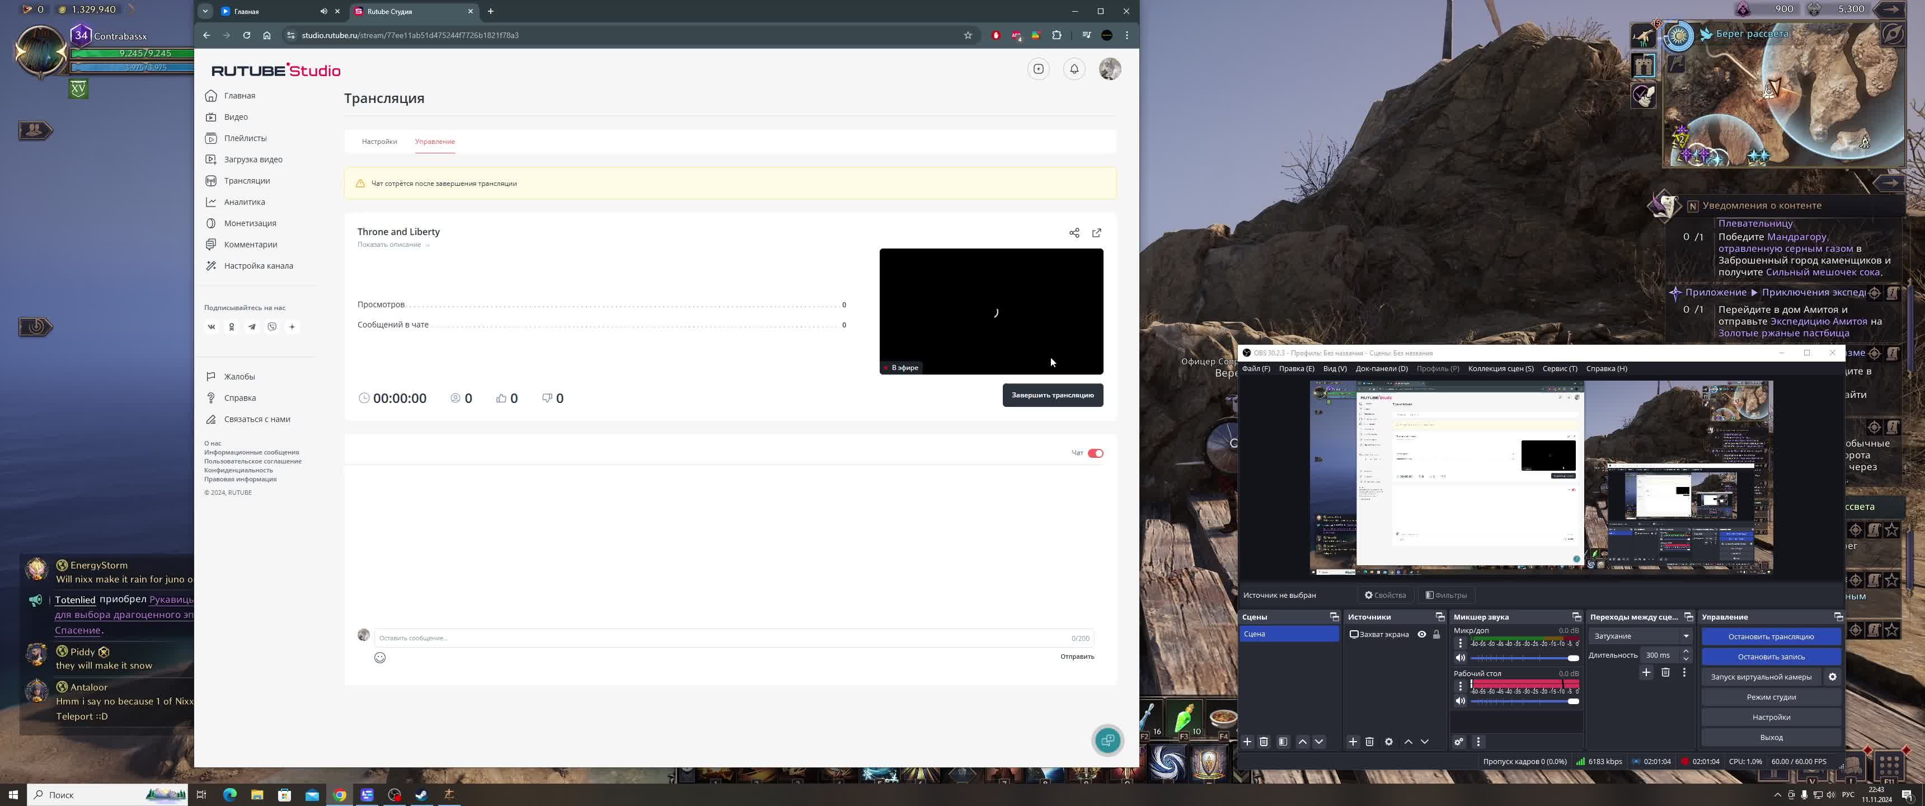Add a new source in Источники panel
The image size is (1925, 806).
tap(1353, 742)
